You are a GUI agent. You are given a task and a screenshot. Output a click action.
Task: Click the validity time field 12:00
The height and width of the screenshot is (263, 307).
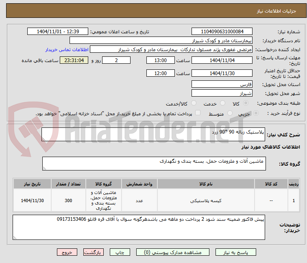pos(161,73)
